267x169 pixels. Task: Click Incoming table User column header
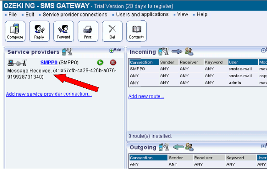pyautogui.click(x=243, y=62)
